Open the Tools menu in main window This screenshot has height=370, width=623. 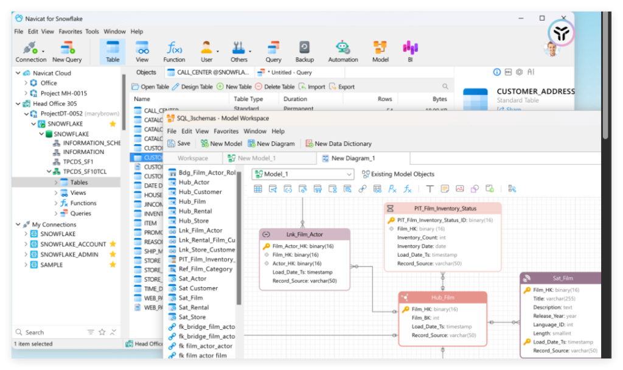(92, 32)
